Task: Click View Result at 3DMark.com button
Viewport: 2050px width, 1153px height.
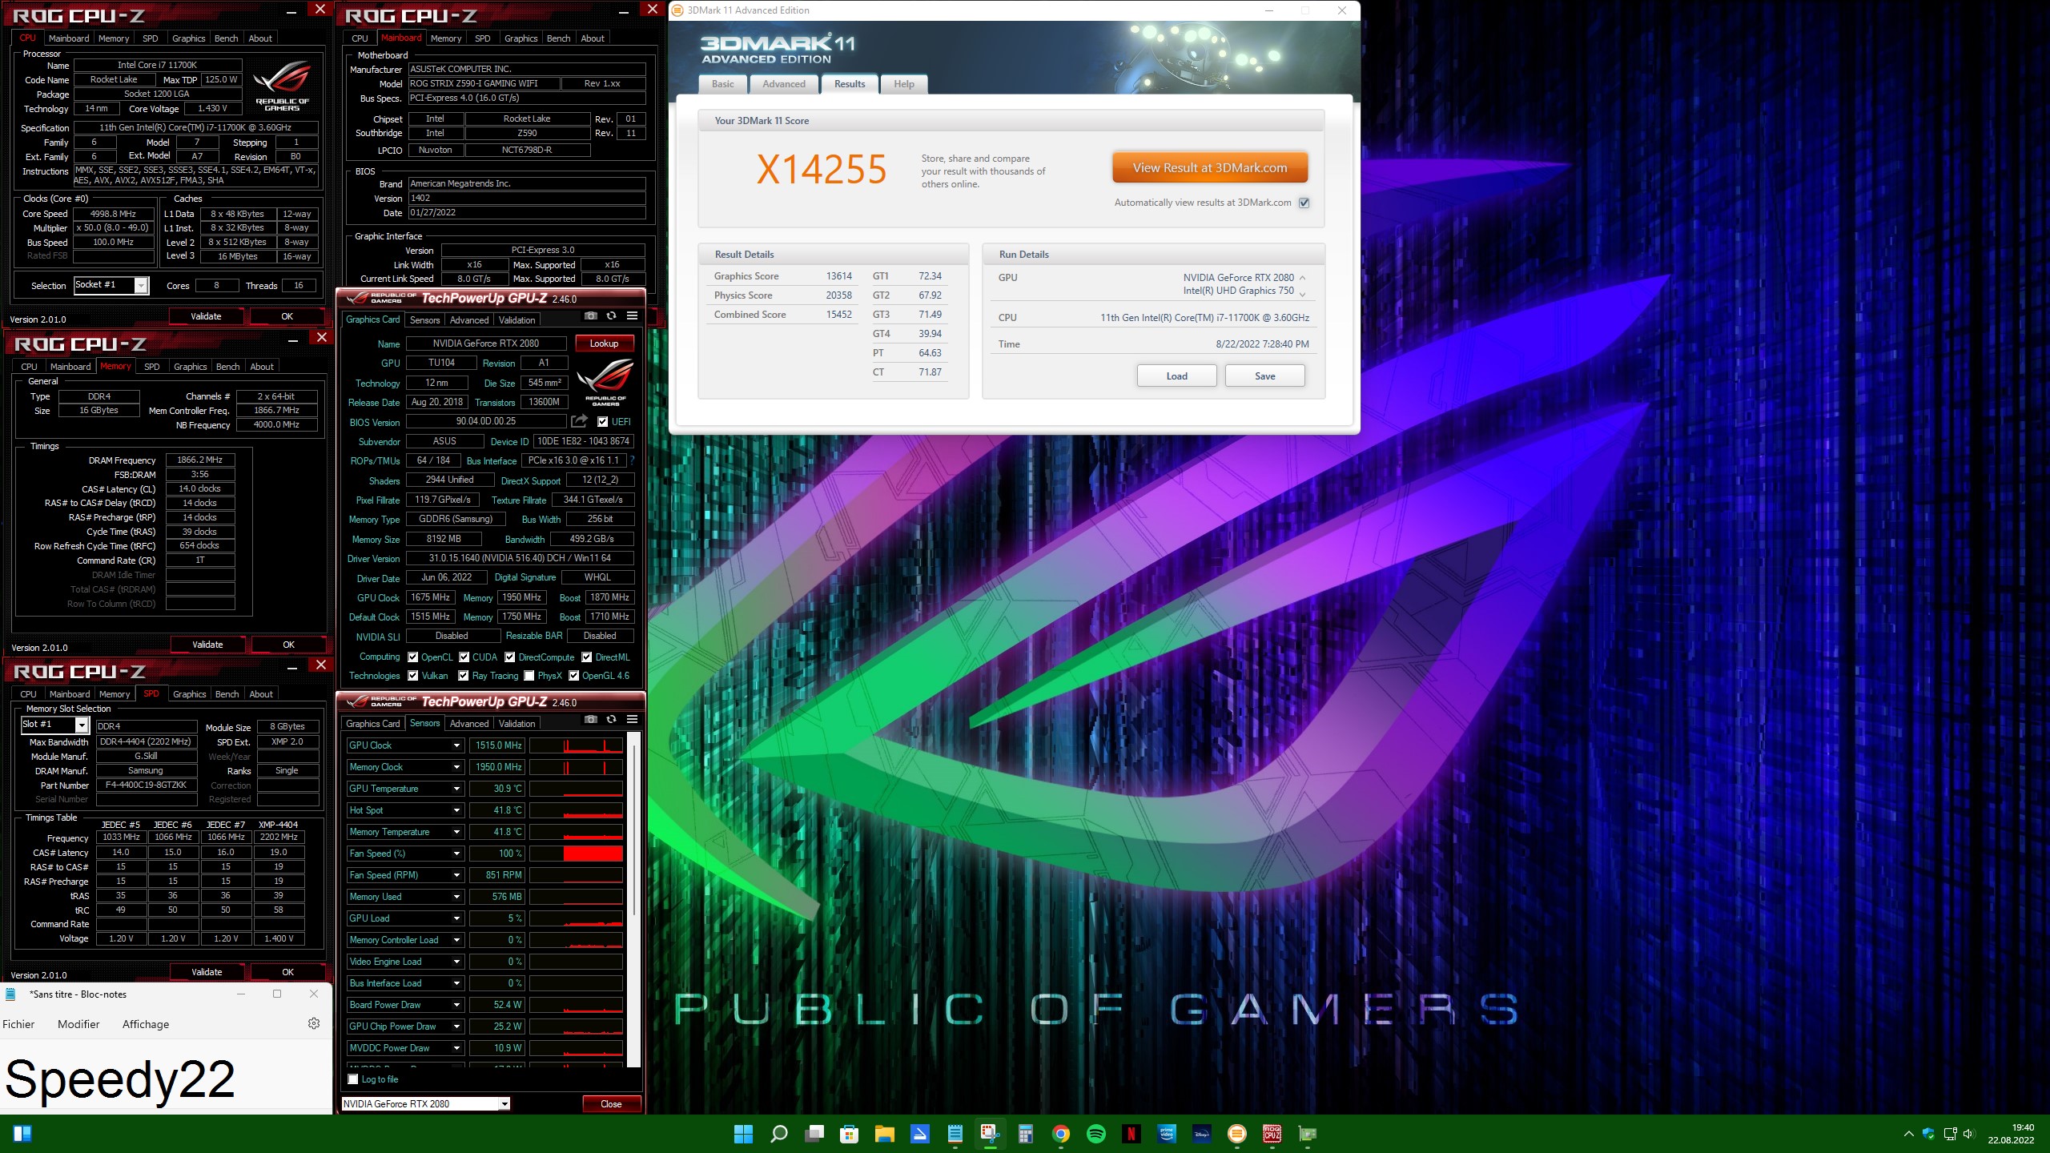Action: click(x=1210, y=168)
